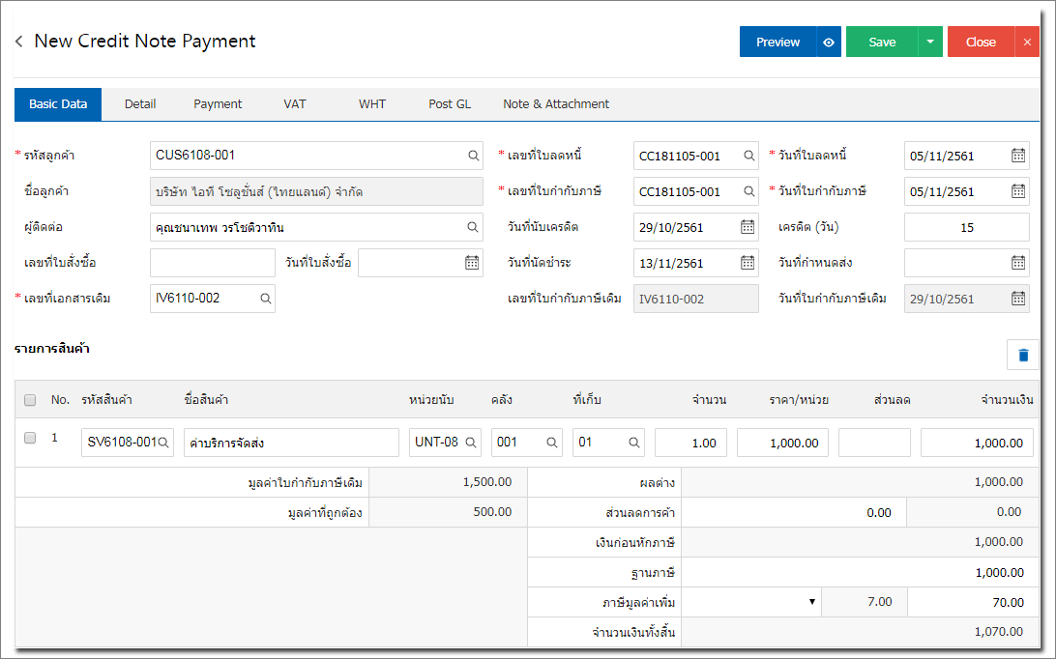The height and width of the screenshot is (659, 1056).
Task: Search warehouse 001 magnifier icon
Action: [551, 443]
